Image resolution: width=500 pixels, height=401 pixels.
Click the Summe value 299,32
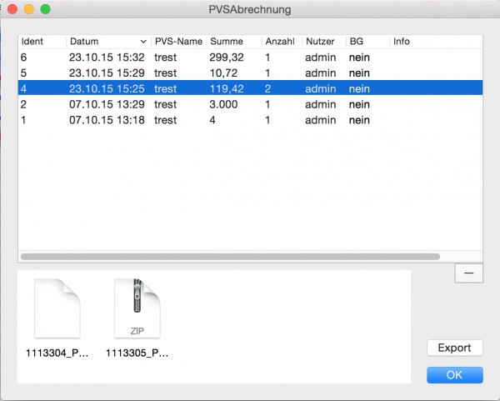click(x=227, y=58)
